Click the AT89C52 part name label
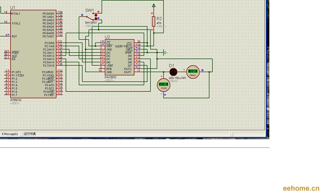Screen dimensions: 321x193 tap(16, 100)
